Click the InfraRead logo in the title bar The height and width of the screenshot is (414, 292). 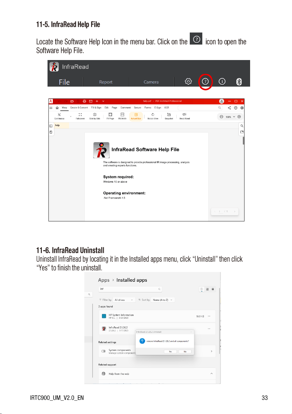[54, 67]
